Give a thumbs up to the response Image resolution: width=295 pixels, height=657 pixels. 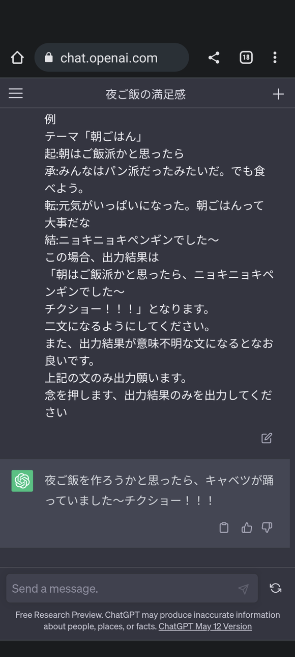pyautogui.click(x=246, y=528)
